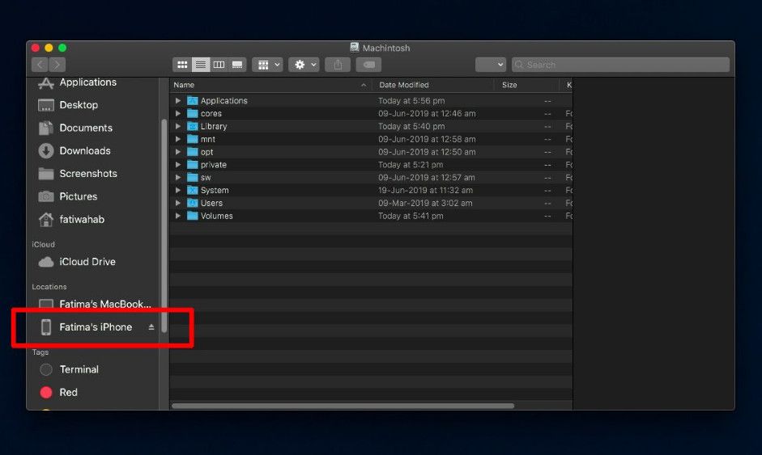
Task: Open the gear action menu
Action: tap(304, 65)
